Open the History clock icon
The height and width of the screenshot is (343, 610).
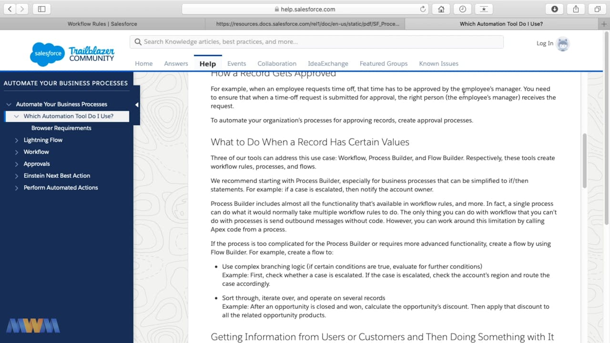[462, 9]
